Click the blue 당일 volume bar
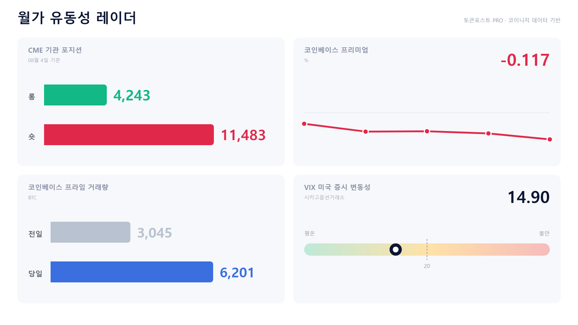 point(132,272)
